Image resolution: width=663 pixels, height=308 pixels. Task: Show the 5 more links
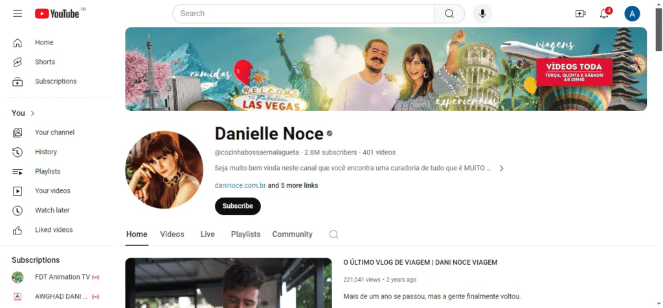tap(293, 186)
